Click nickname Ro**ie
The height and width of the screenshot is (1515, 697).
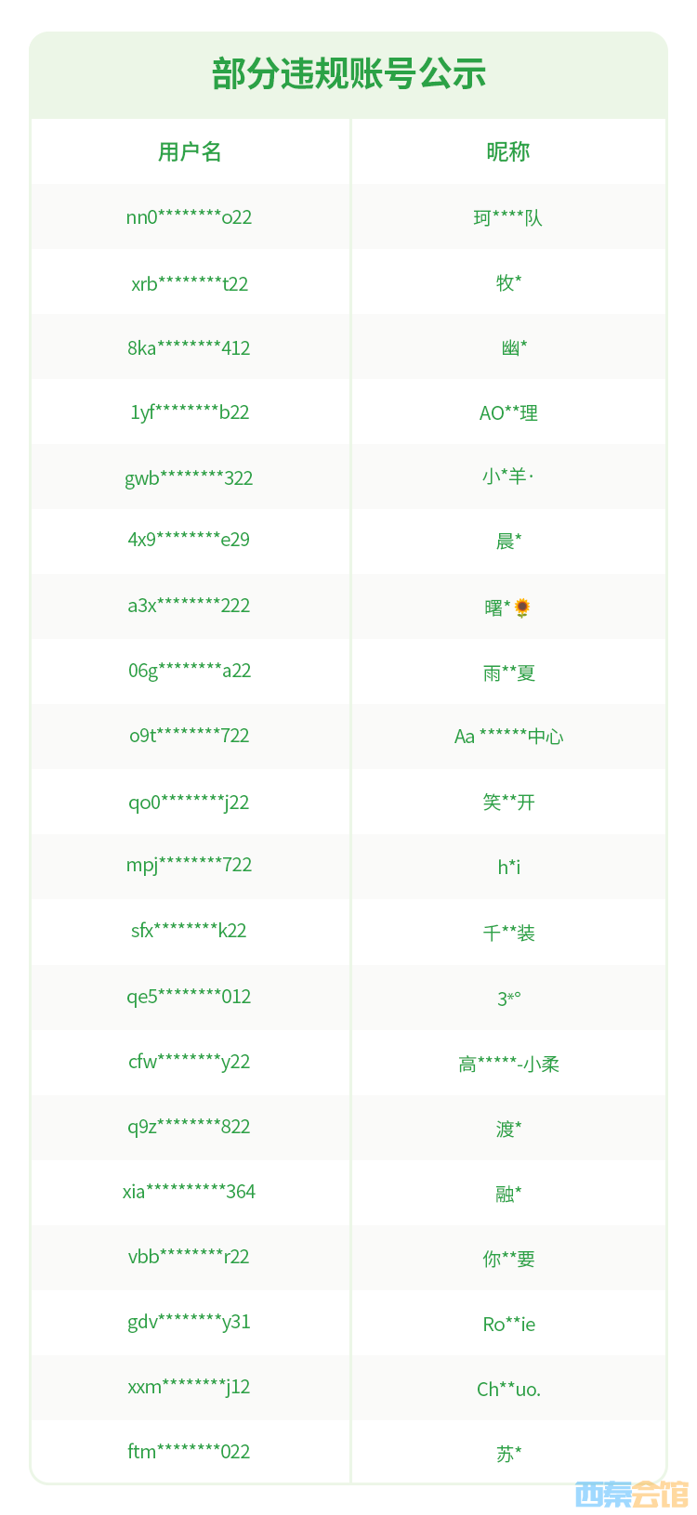508,1325
